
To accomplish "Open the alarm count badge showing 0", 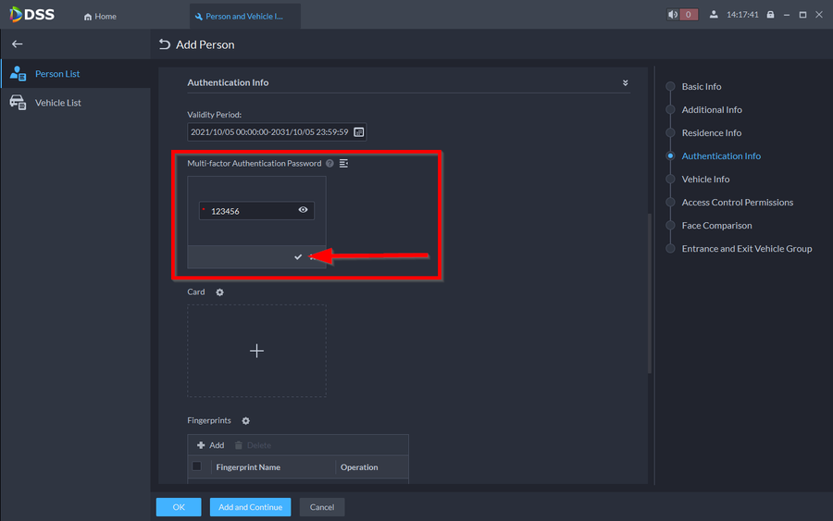I will click(x=689, y=14).
